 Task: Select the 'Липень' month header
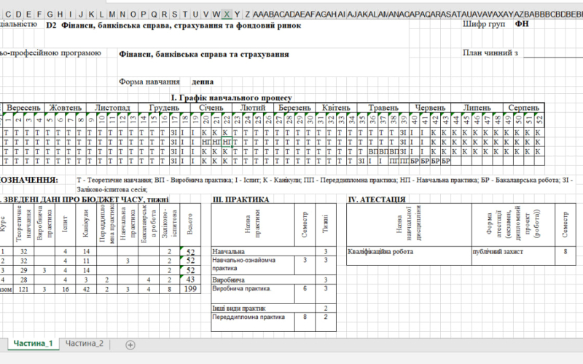tap(477, 108)
